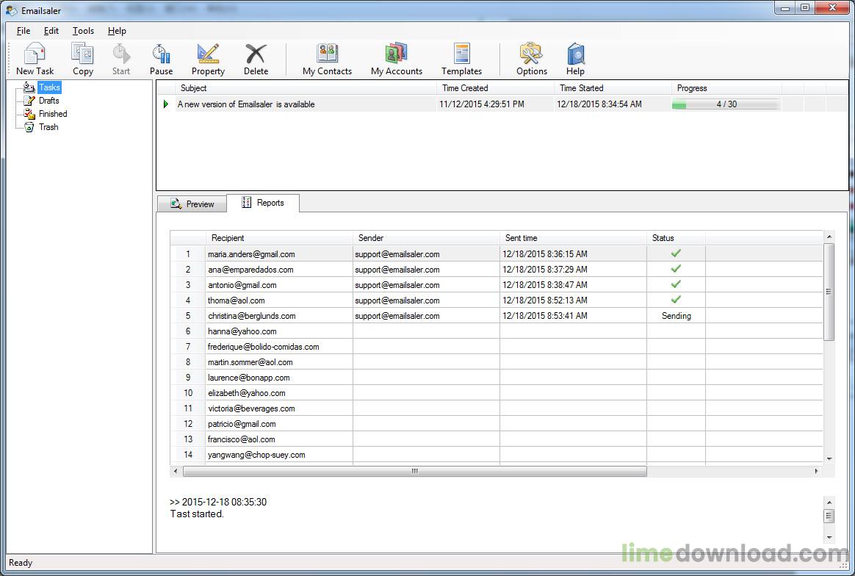Screen dimensions: 855x576
Task: Click the Delete toolbar icon
Action: coord(256,59)
